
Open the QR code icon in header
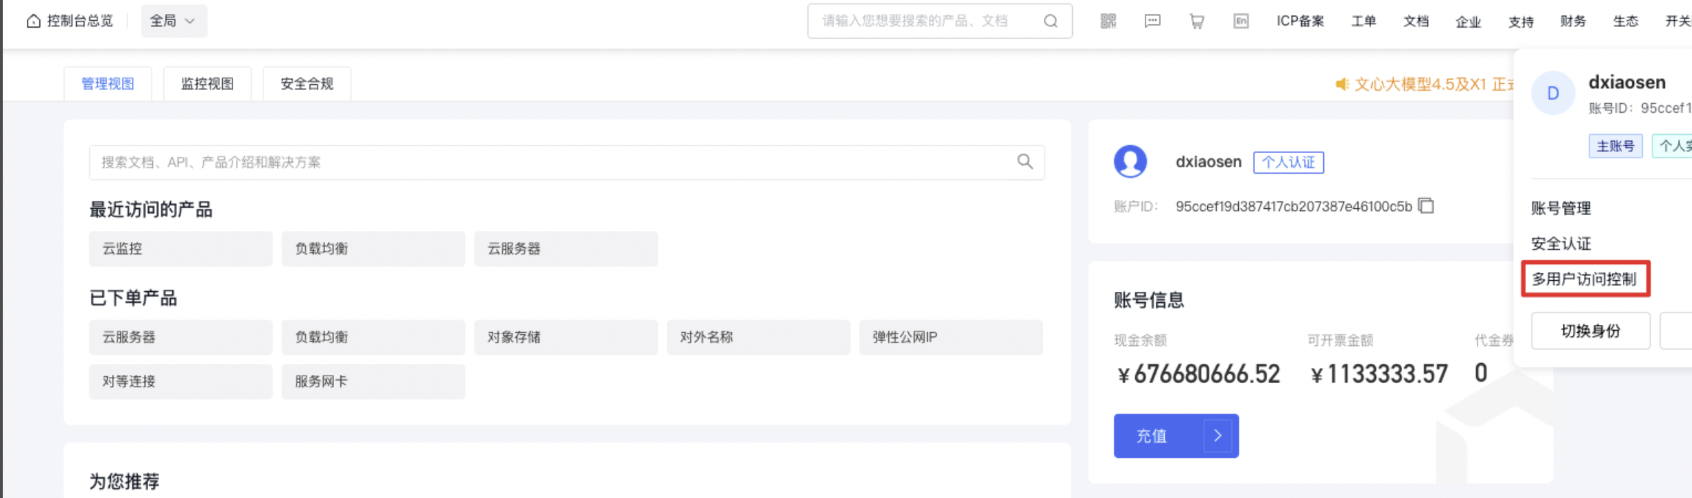coord(1108,21)
